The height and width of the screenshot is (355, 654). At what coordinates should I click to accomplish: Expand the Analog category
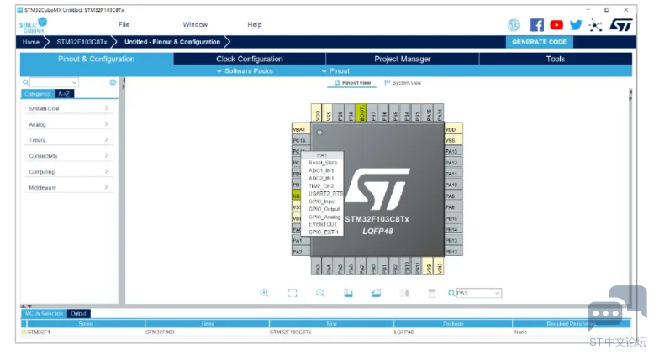pos(67,124)
